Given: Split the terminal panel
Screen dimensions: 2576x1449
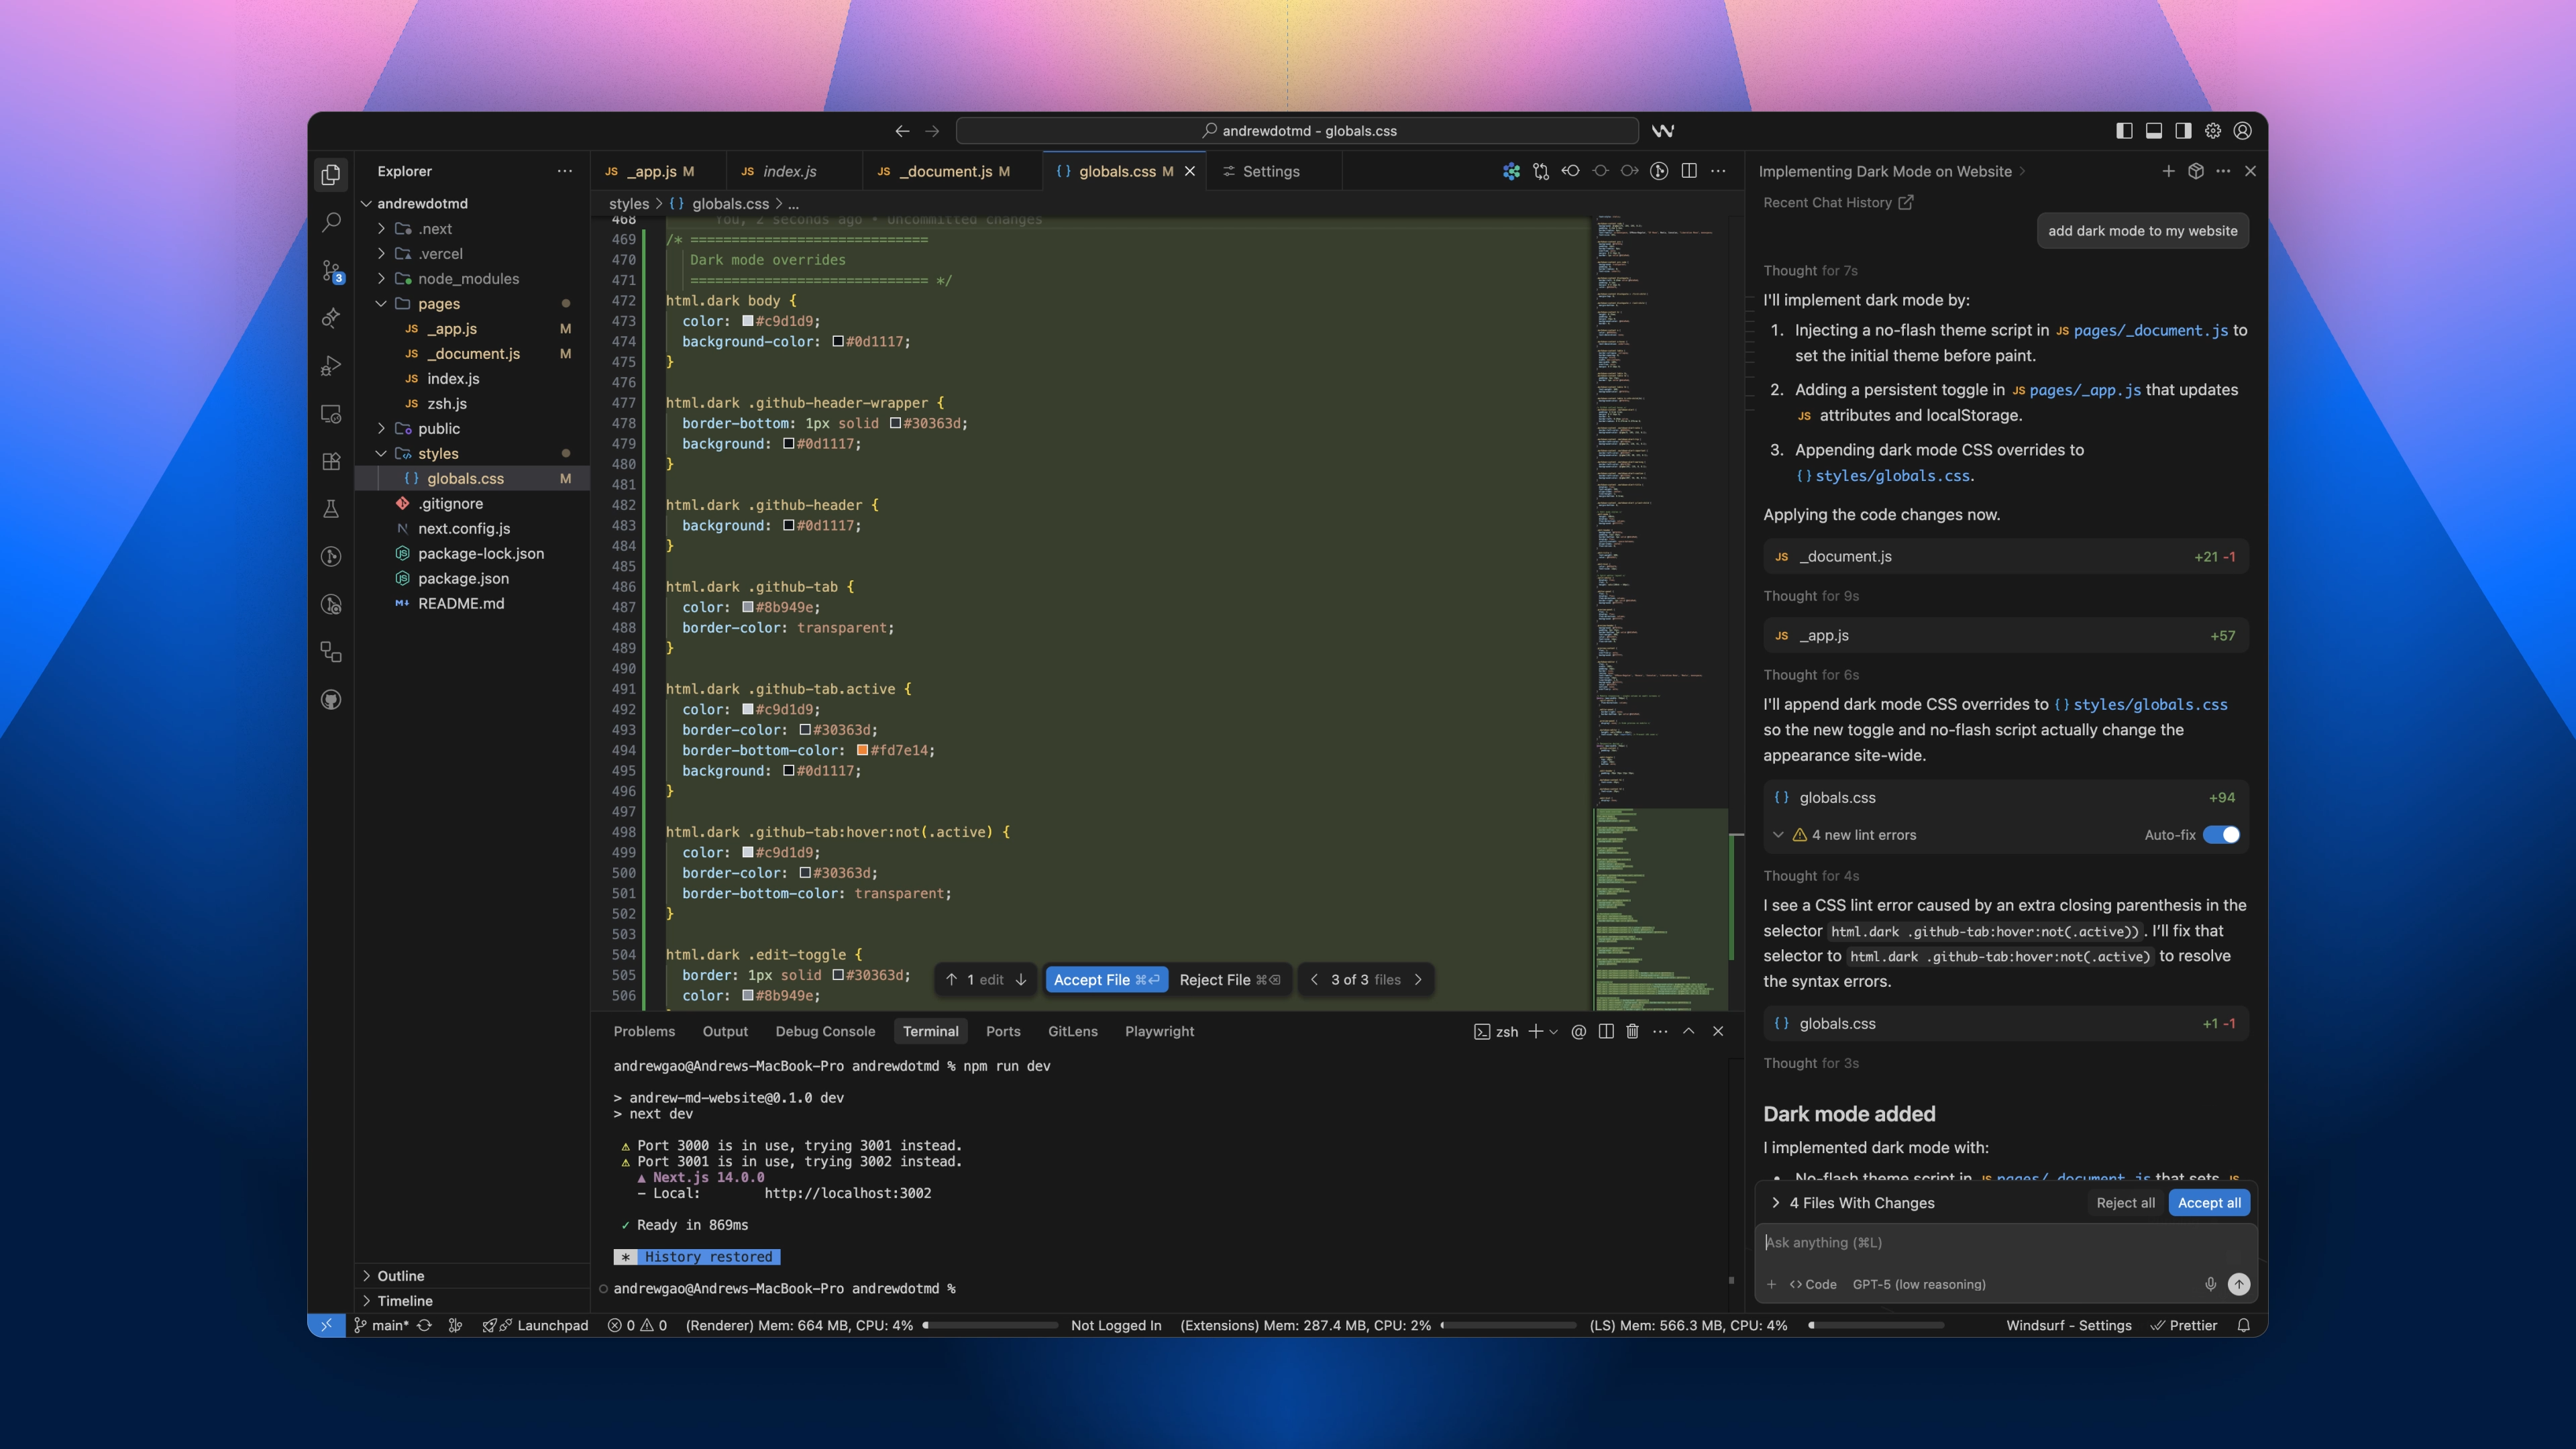Looking at the screenshot, I should [1606, 1031].
